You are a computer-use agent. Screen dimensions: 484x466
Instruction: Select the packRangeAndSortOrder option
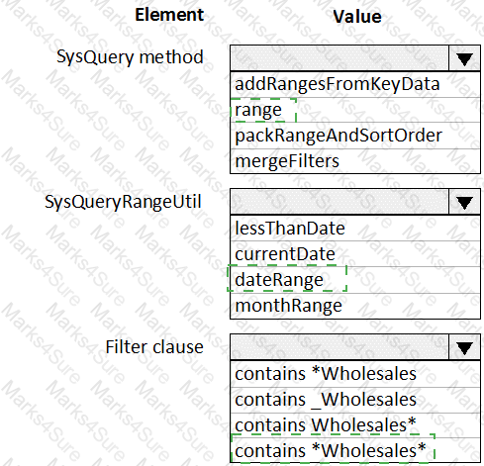click(355, 136)
